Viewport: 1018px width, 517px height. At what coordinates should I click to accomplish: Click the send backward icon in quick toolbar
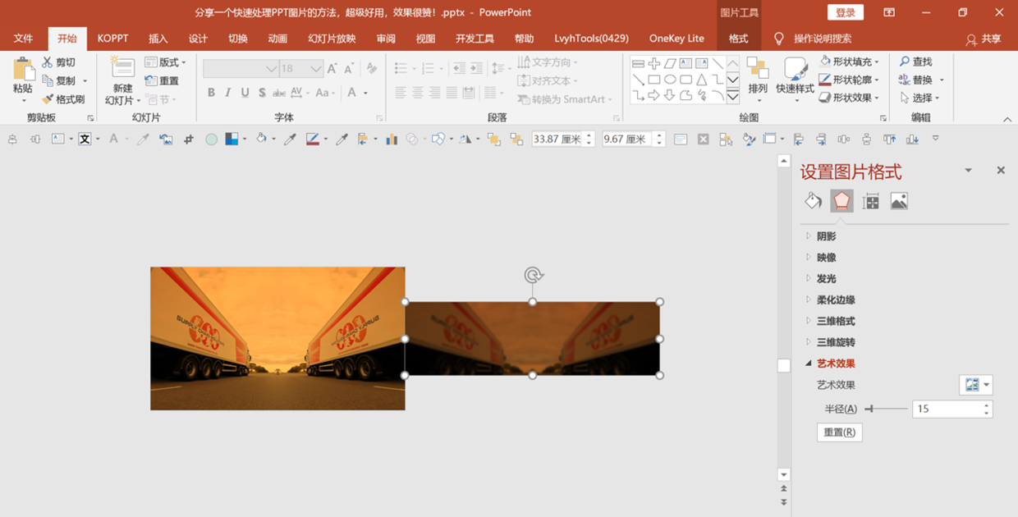(516, 140)
